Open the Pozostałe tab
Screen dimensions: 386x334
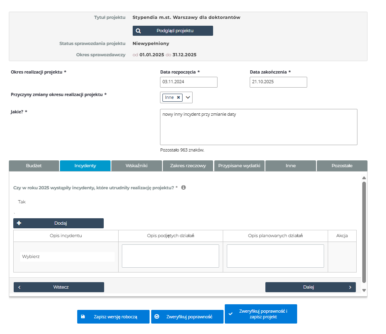tap(342, 166)
